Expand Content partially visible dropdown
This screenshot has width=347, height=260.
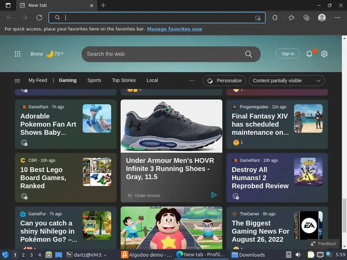[x=287, y=81]
